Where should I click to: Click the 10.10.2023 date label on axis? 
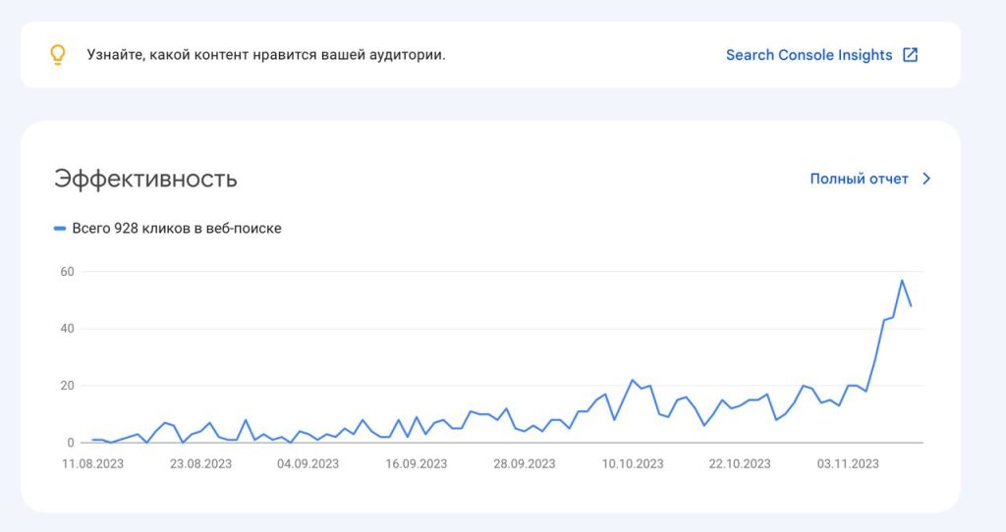(633, 464)
